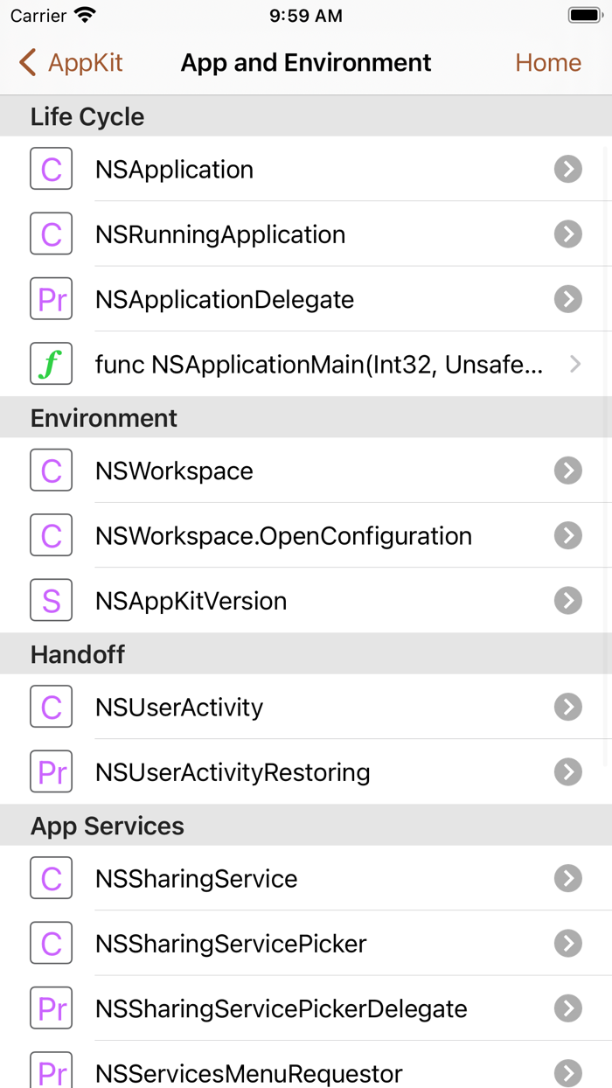Tap the protocol icon for NSApplicationDelegate
The height and width of the screenshot is (1088, 612).
[51, 299]
